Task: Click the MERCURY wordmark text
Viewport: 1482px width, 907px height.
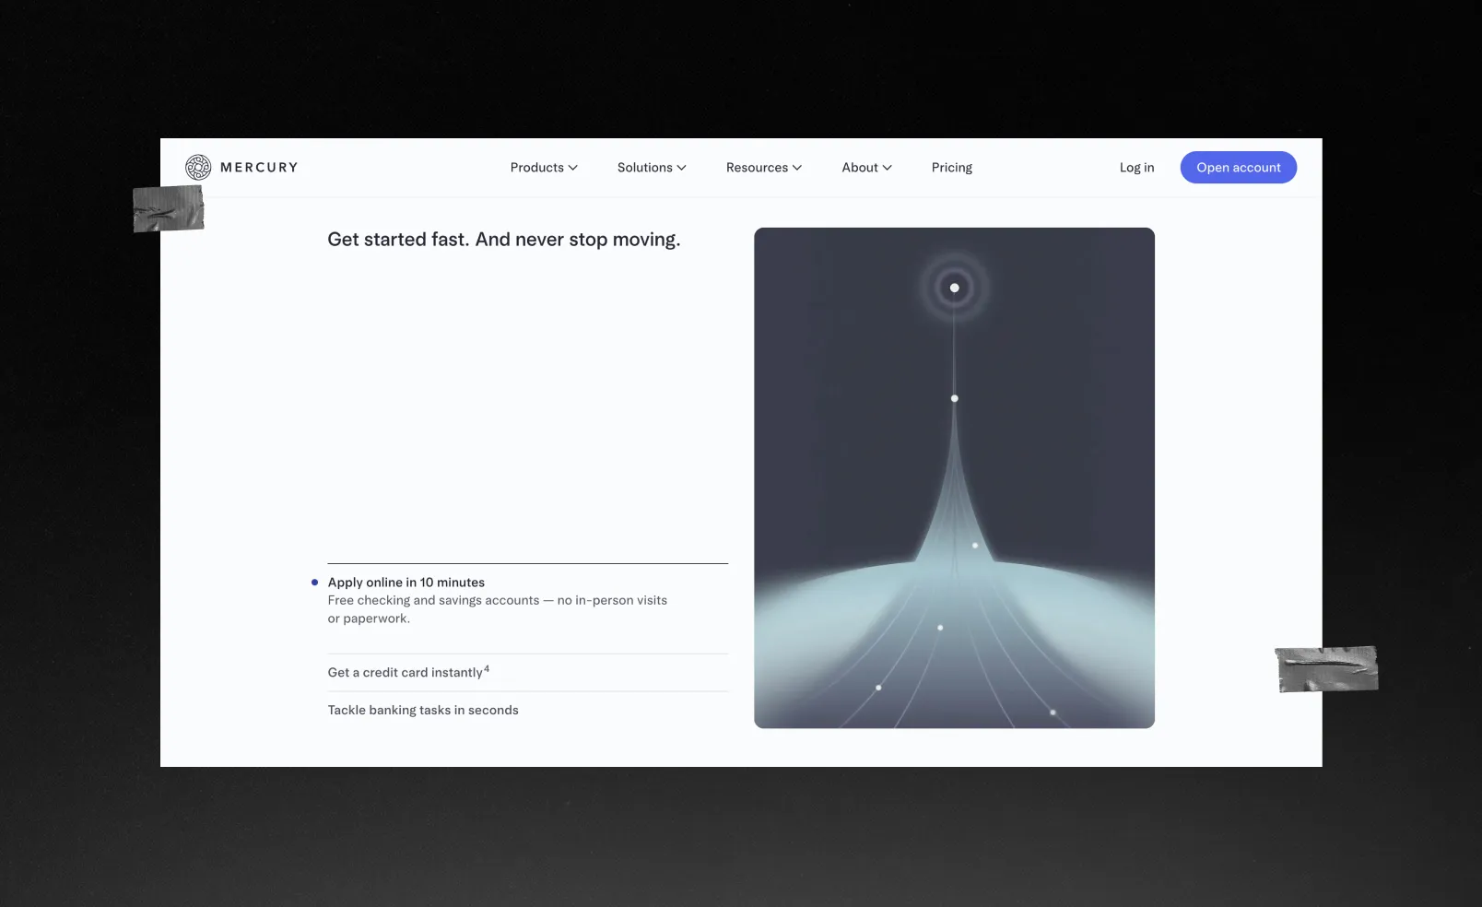Action: (x=259, y=168)
